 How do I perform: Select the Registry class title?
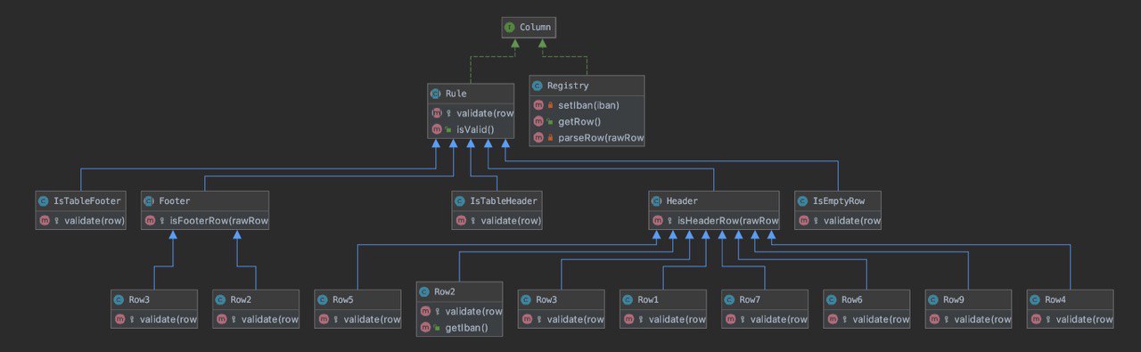pos(569,86)
